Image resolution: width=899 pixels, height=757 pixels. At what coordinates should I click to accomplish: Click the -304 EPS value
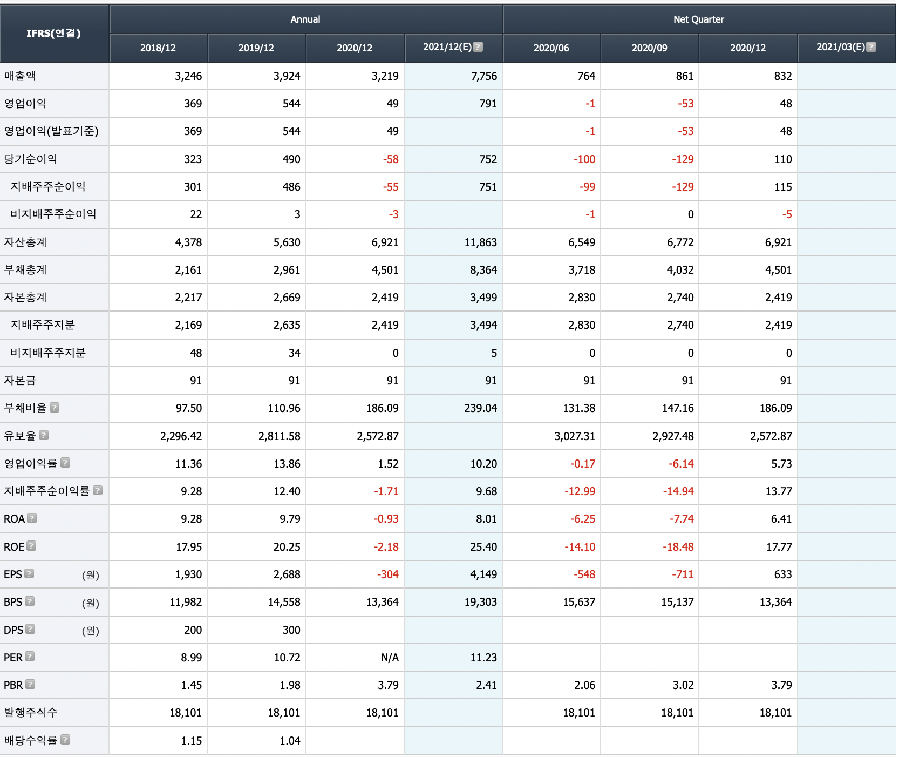click(387, 574)
